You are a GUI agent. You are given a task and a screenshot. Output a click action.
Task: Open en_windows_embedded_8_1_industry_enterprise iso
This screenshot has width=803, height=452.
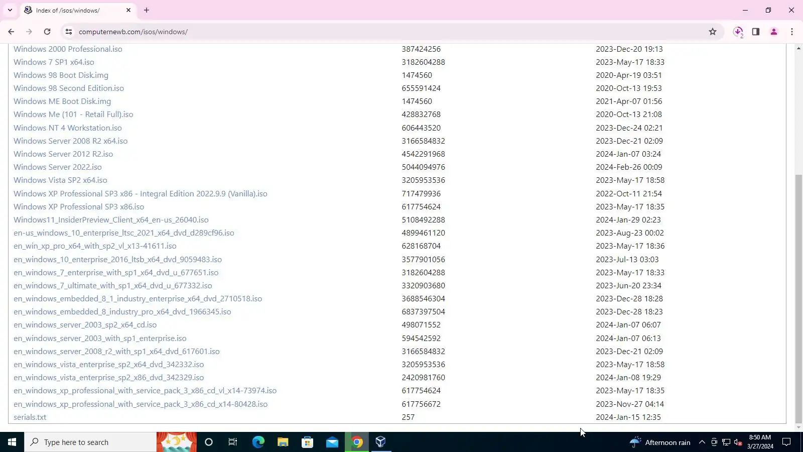tap(138, 299)
